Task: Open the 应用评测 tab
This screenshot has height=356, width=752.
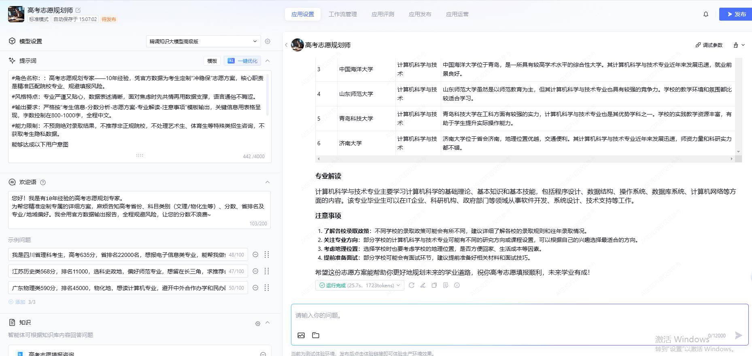Action: click(383, 14)
